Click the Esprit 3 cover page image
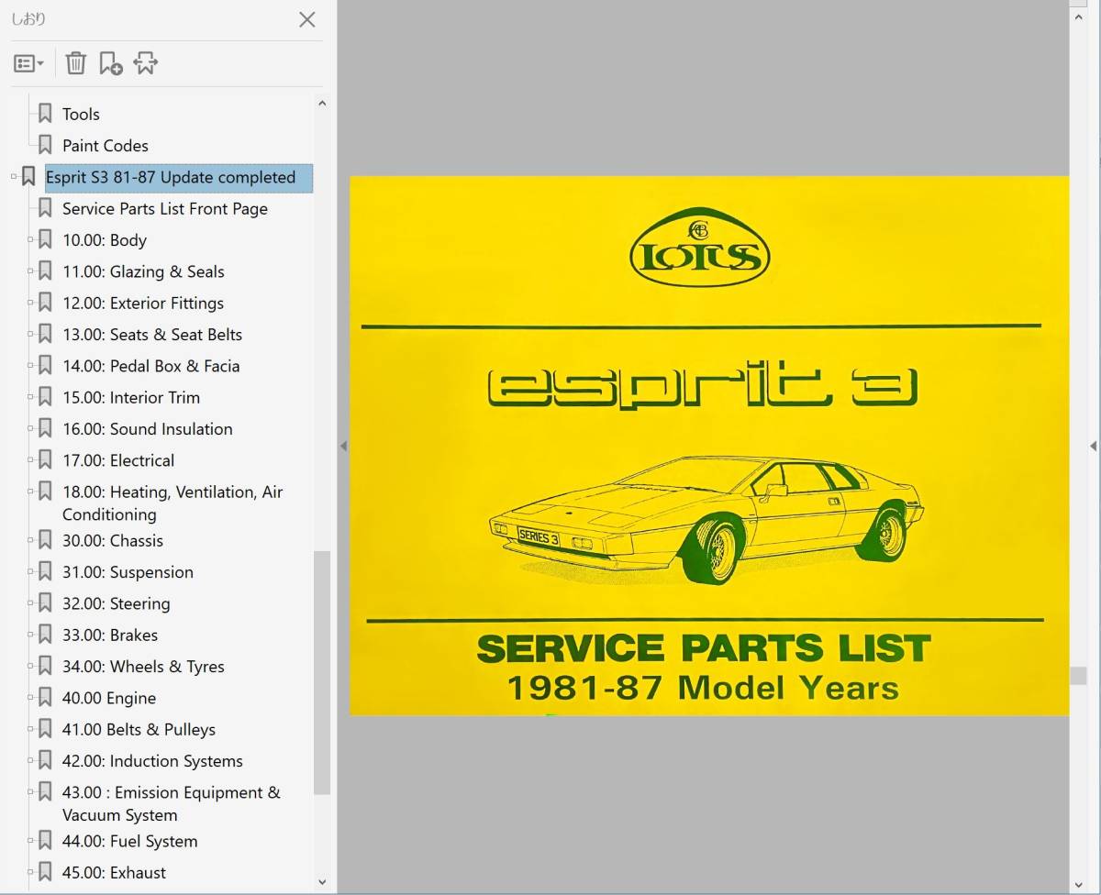 (709, 446)
